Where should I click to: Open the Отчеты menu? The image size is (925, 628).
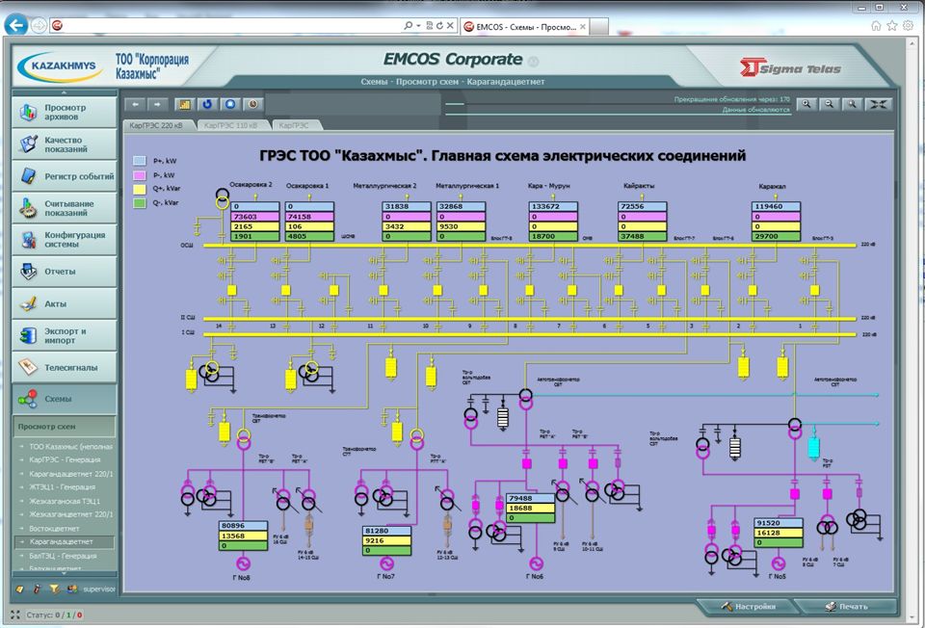65,272
